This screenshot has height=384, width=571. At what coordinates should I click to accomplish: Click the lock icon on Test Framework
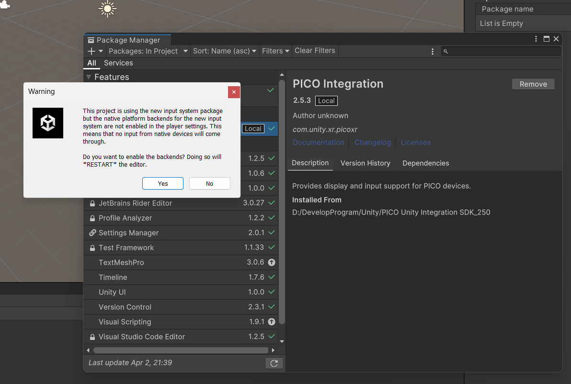click(92, 248)
